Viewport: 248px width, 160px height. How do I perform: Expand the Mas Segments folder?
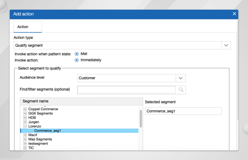point(25,139)
